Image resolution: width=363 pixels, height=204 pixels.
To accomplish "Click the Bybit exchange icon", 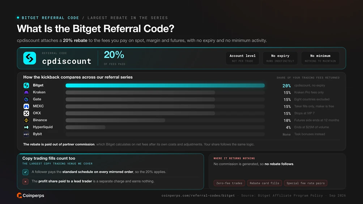I will (26, 134).
